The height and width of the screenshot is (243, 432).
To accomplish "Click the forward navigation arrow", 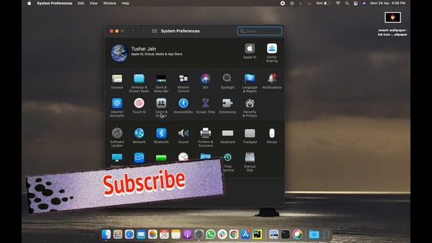I will tap(143, 31).
